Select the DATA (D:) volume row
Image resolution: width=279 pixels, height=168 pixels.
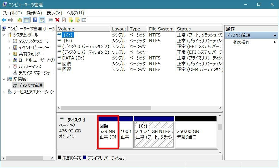[140, 58]
